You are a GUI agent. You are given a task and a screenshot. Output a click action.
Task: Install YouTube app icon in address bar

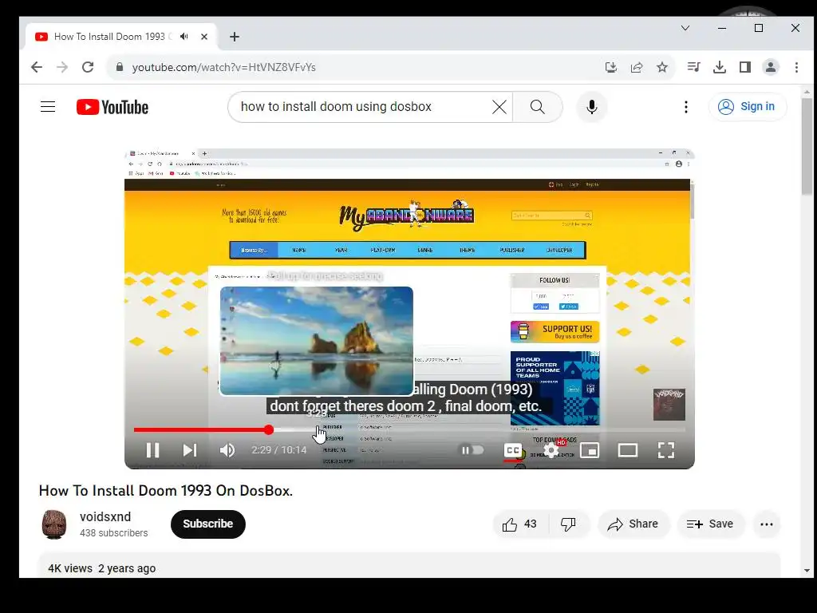(x=610, y=67)
